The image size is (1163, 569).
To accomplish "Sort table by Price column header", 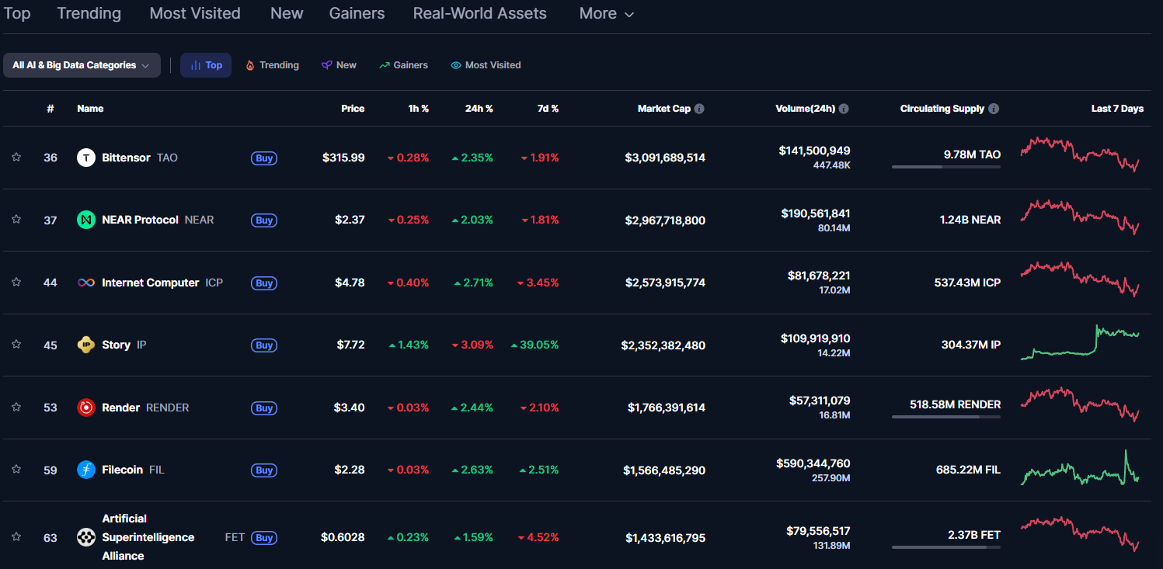I will coord(353,109).
